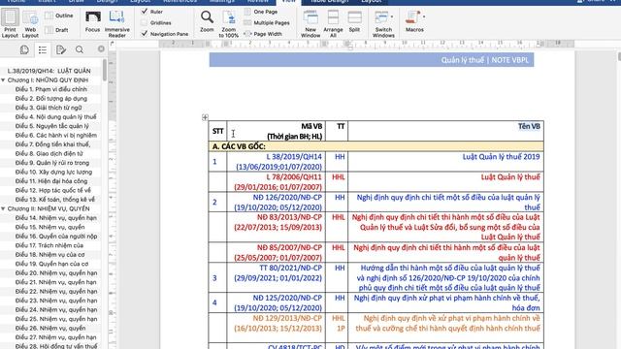This screenshot has height=349, width=621.
Task: Click 'A. CÁC VB GỐC:' section row
Action: click(376, 146)
